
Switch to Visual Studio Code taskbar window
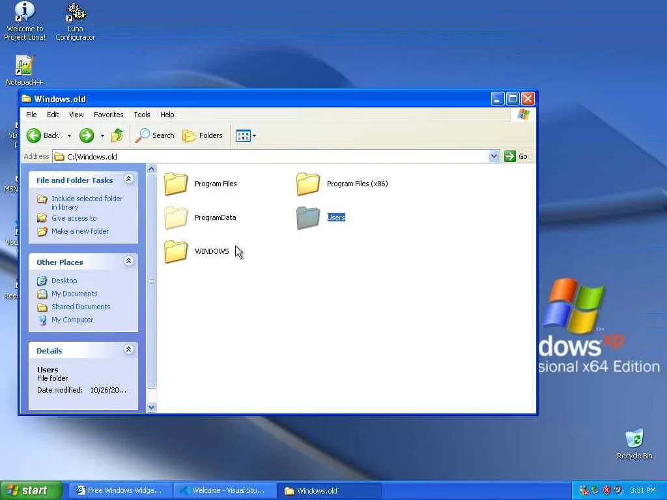(225, 491)
